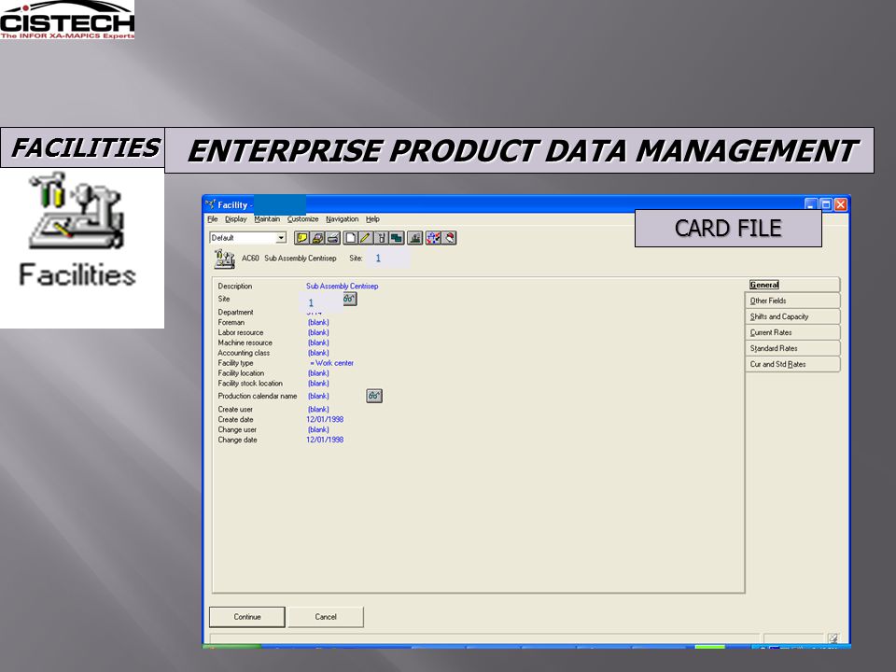Select the General card tab
This screenshot has height=672, width=896.
(793, 285)
